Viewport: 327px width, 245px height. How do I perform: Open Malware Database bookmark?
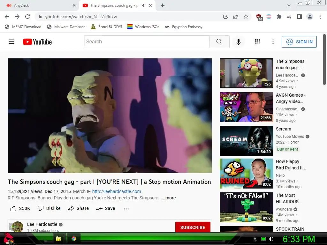point(66,27)
